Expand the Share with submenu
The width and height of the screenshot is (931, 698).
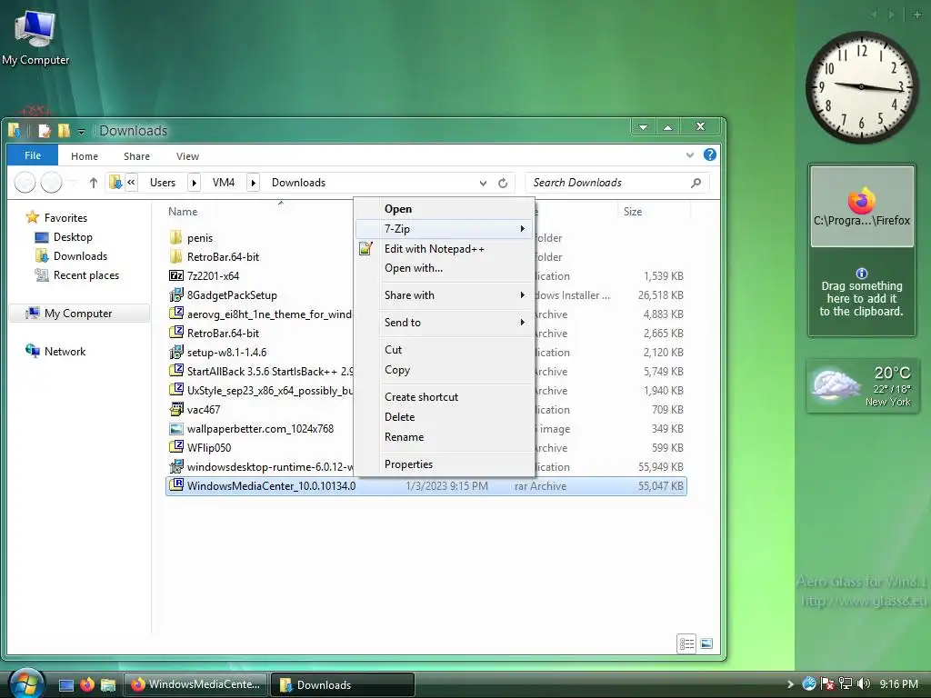[x=445, y=295]
